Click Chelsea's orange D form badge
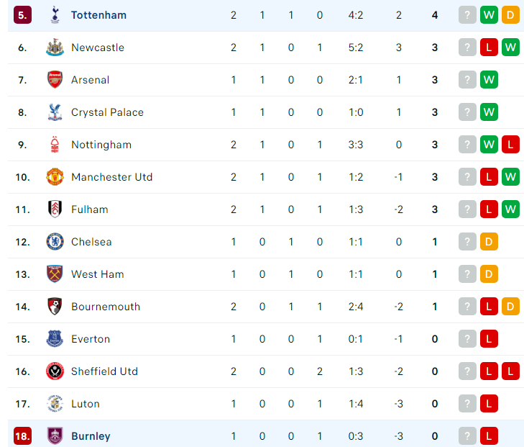Screen dimensions: 524x447 (x=489, y=242)
